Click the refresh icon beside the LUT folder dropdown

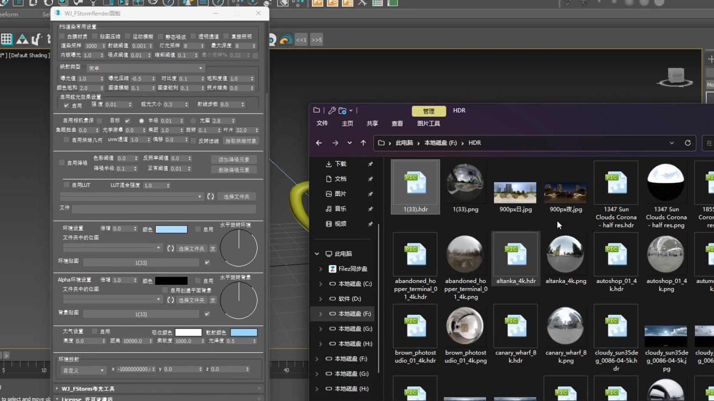point(210,196)
